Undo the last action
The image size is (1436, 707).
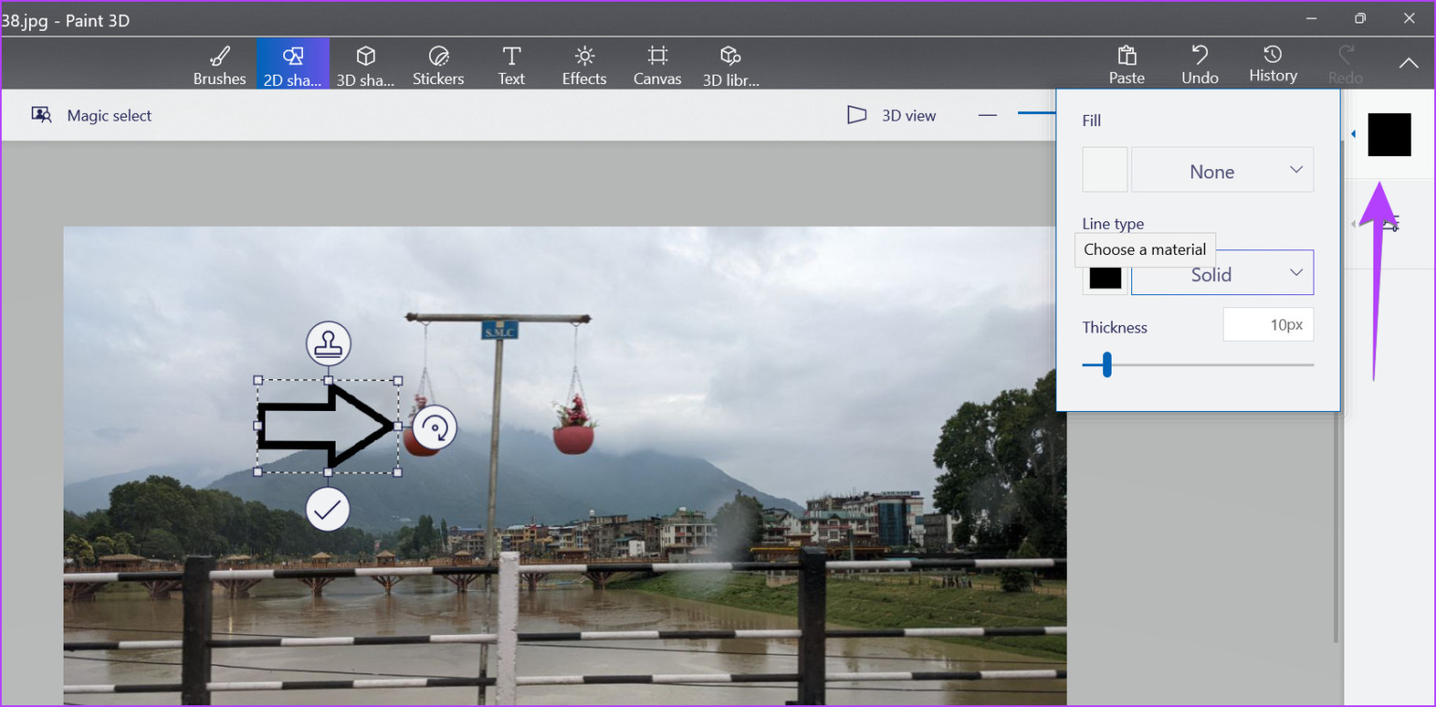click(x=1199, y=64)
